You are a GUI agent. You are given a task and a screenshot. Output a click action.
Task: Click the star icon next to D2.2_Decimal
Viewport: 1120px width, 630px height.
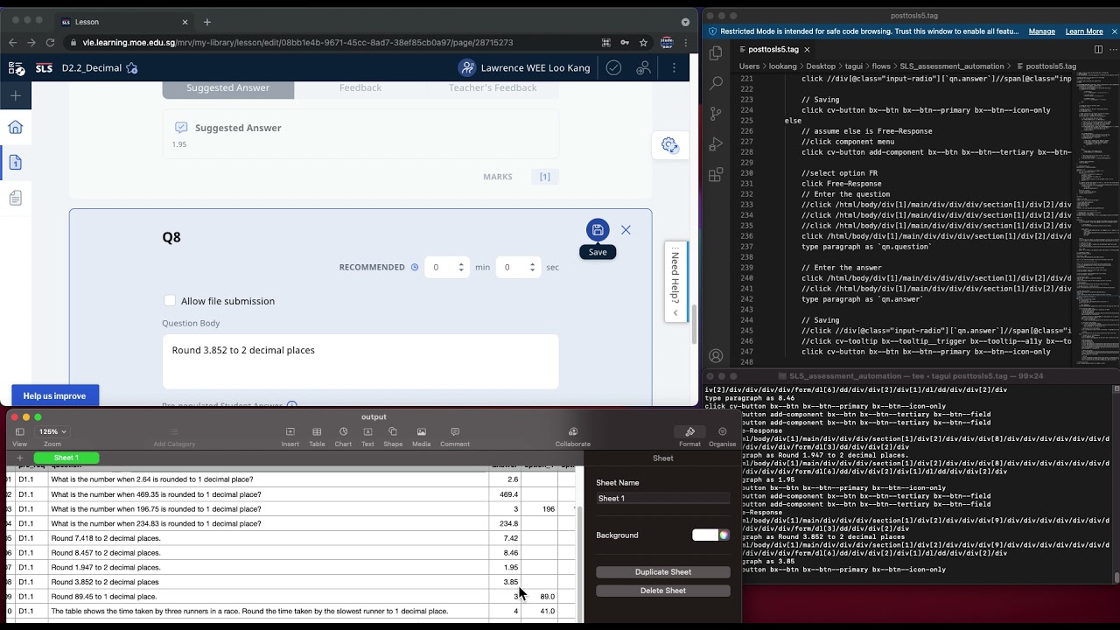131,67
